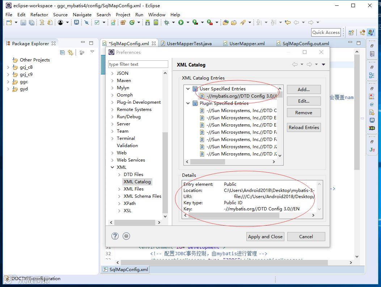Click the help question mark icon in Preferences
Image resolution: width=381 pixels, height=287 pixels.
(115, 236)
